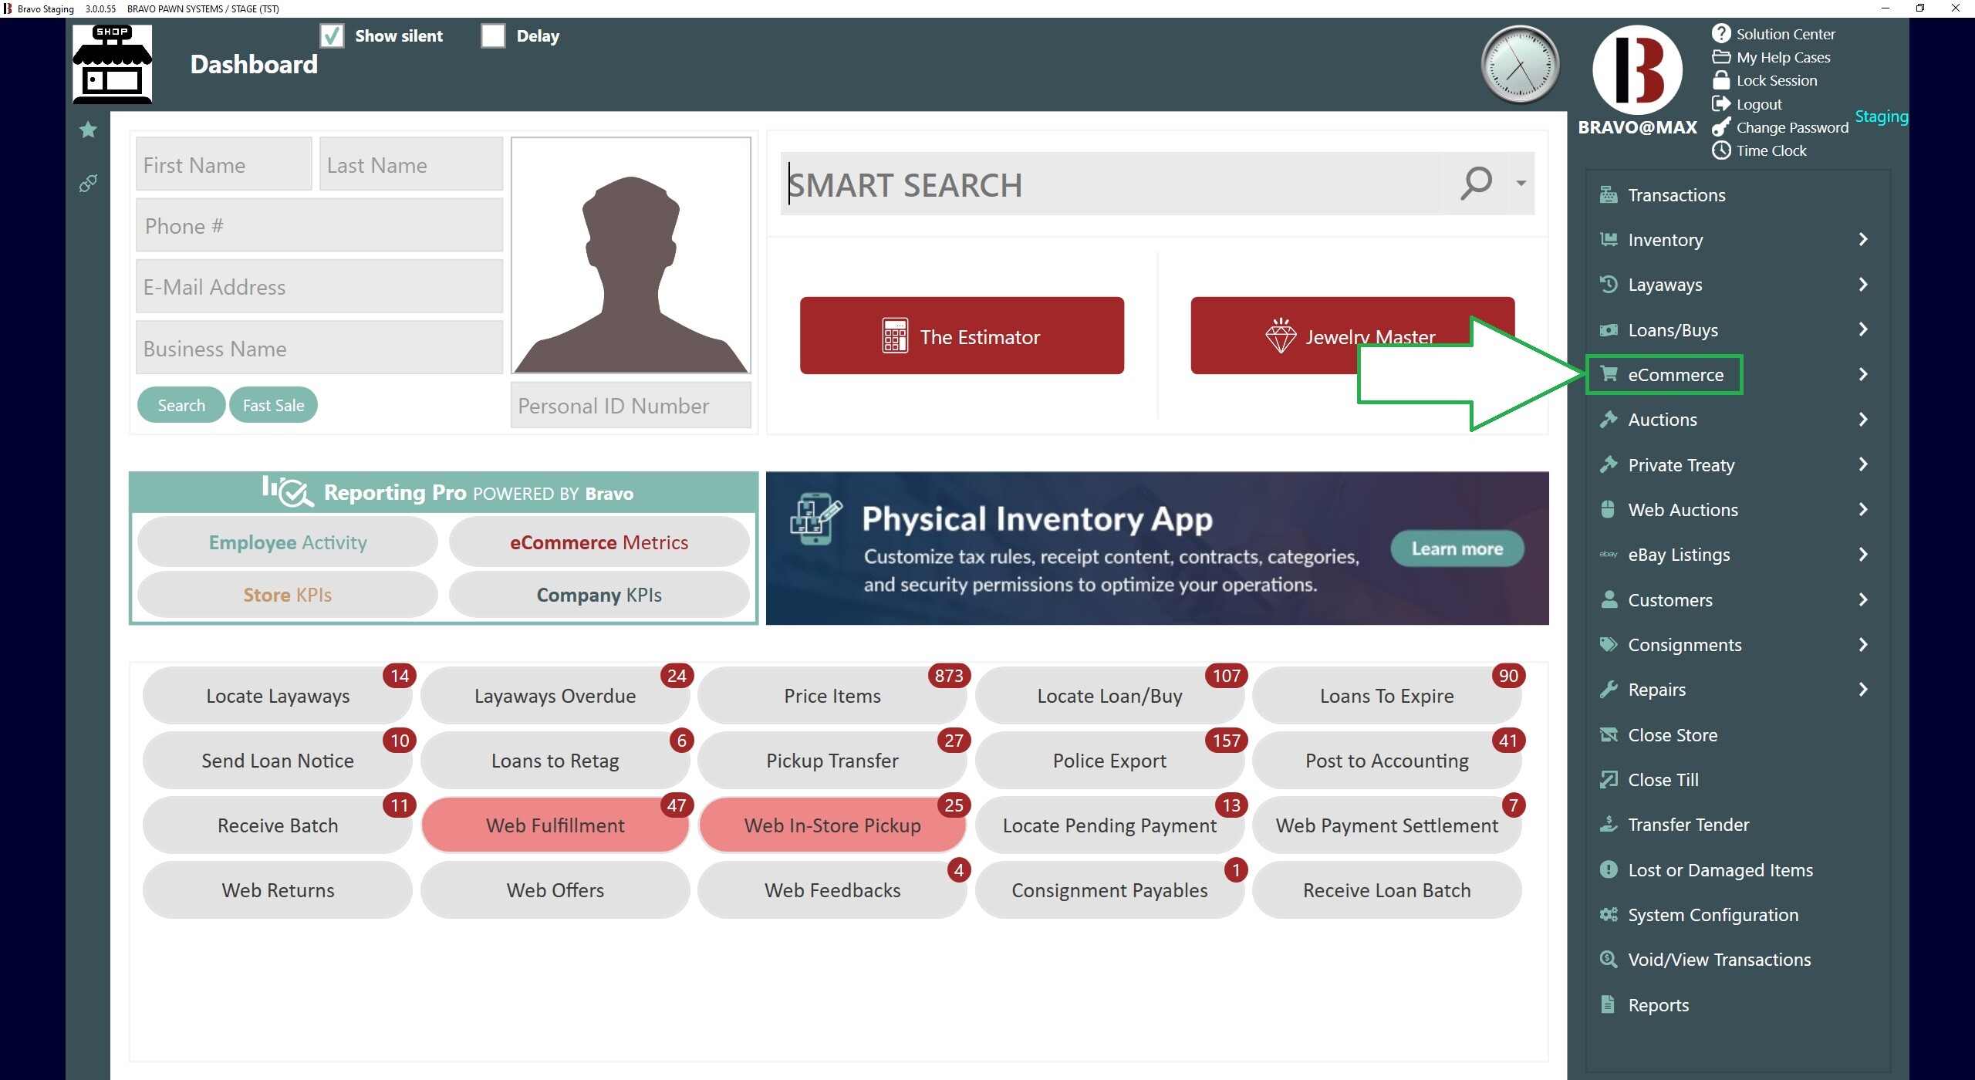Click the analog clock icon
The width and height of the screenshot is (1975, 1080).
click(x=1520, y=65)
